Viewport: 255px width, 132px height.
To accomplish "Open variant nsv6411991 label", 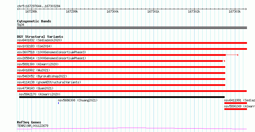I will [x=240, y=100].
